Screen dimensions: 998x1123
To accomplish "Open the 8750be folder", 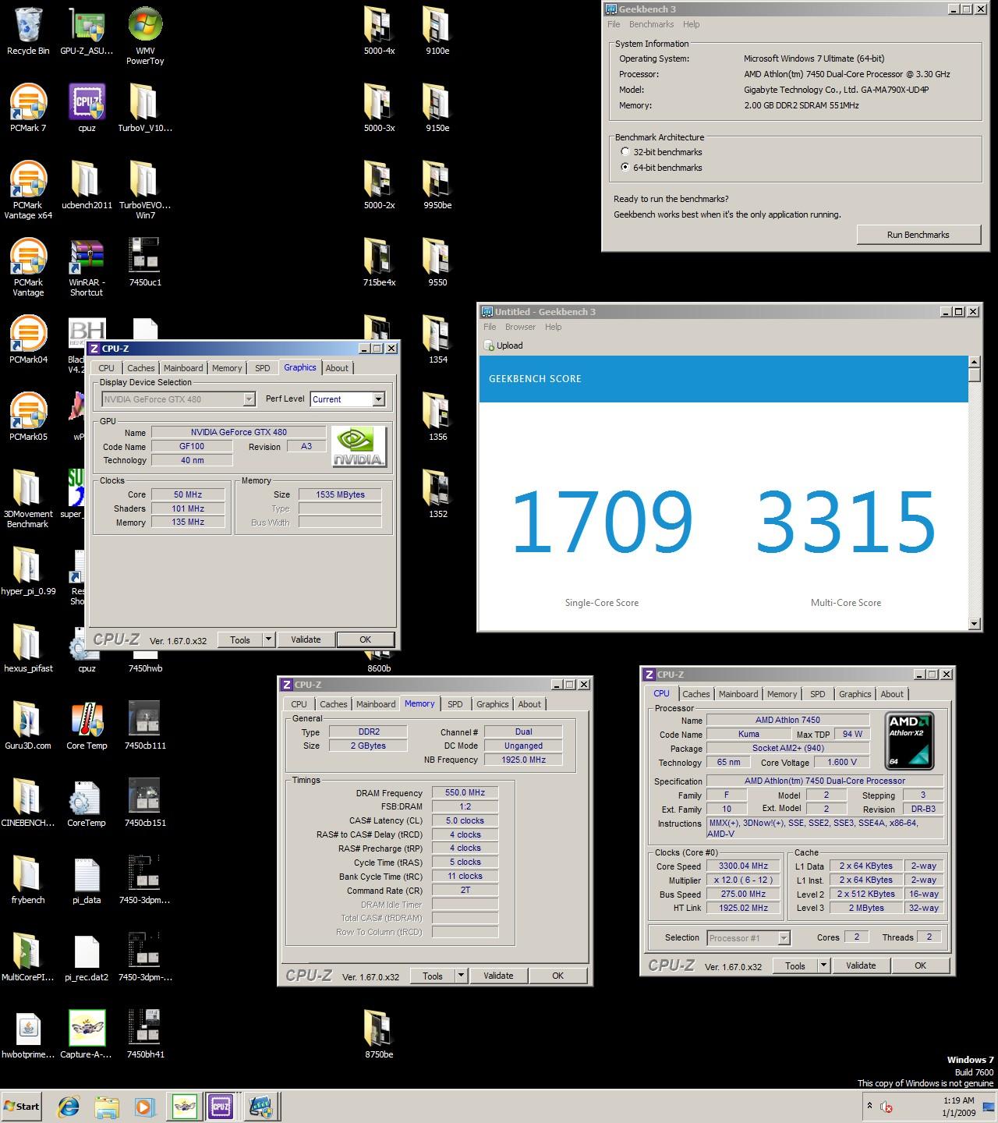I will pos(379,1034).
